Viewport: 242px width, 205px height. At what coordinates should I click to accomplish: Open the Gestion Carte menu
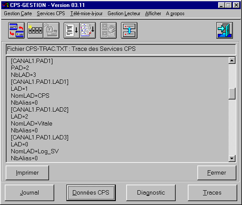18,13
